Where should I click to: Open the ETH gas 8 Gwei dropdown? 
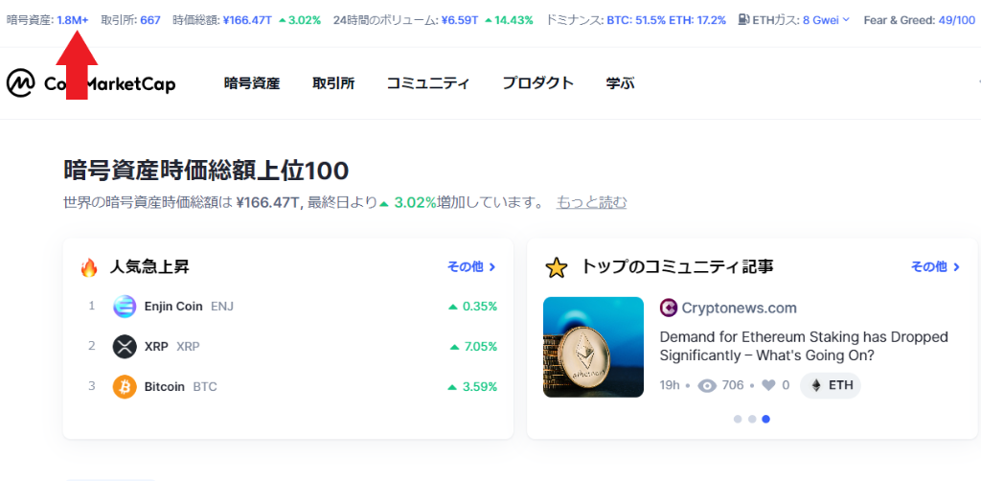click(825, 19)
